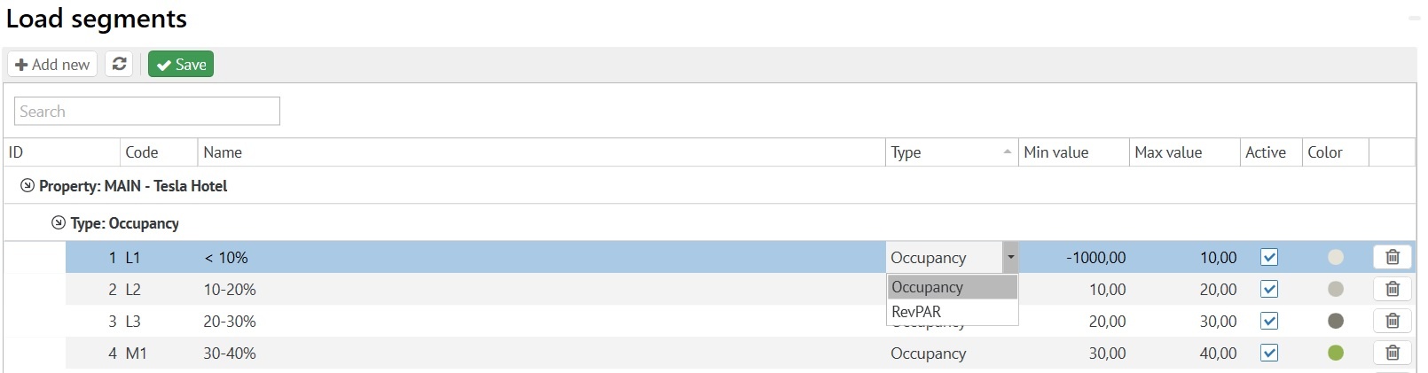Click the Type column sort arrow
Screen dimensions: 1428x373
click(1007, 152)
